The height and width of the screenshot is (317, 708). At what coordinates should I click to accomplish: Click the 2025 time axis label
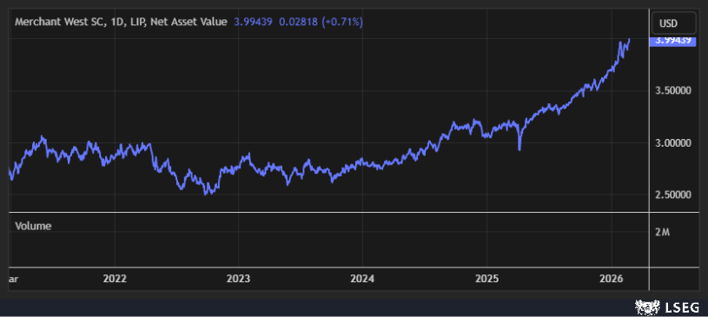pyautogui.click(x=486, y=279)
